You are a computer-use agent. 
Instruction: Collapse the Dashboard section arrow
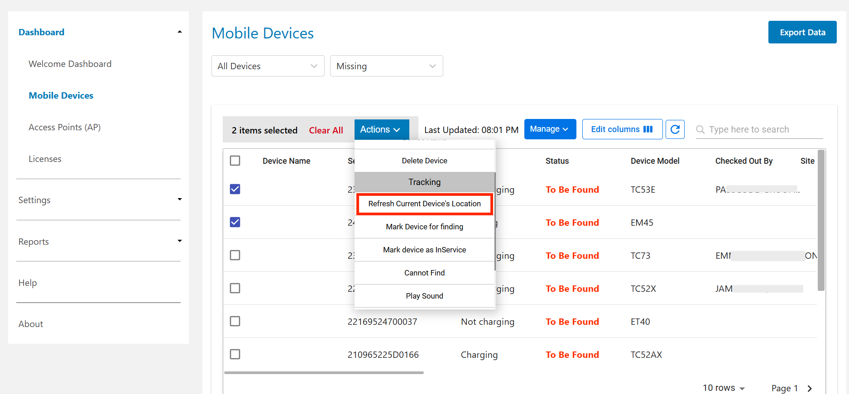[x=180, y=32]
